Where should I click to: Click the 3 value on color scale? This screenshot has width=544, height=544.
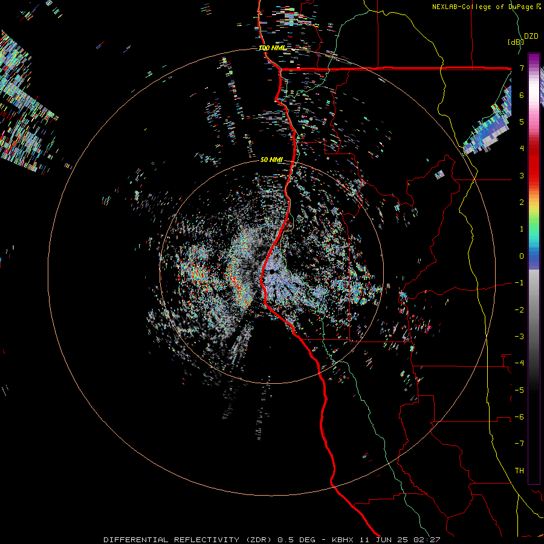(x=522, y=175)
